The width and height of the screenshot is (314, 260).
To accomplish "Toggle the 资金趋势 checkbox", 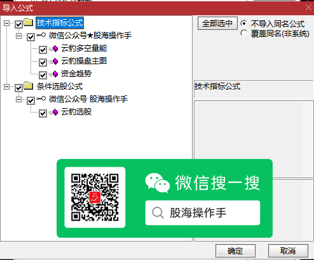I will point(43,75).
